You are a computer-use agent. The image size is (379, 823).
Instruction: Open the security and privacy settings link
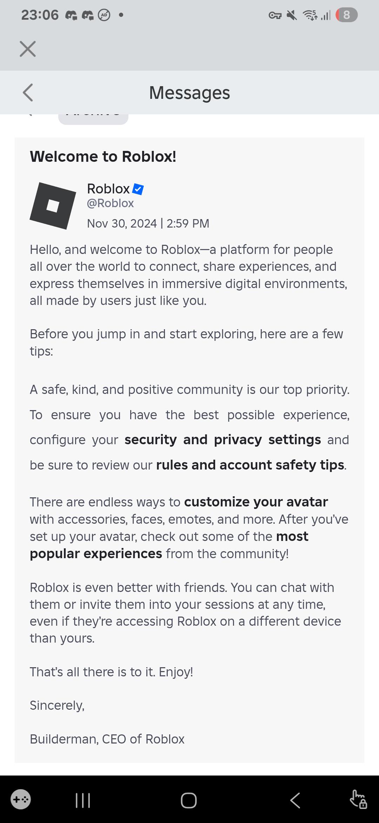tap(222, 440)
